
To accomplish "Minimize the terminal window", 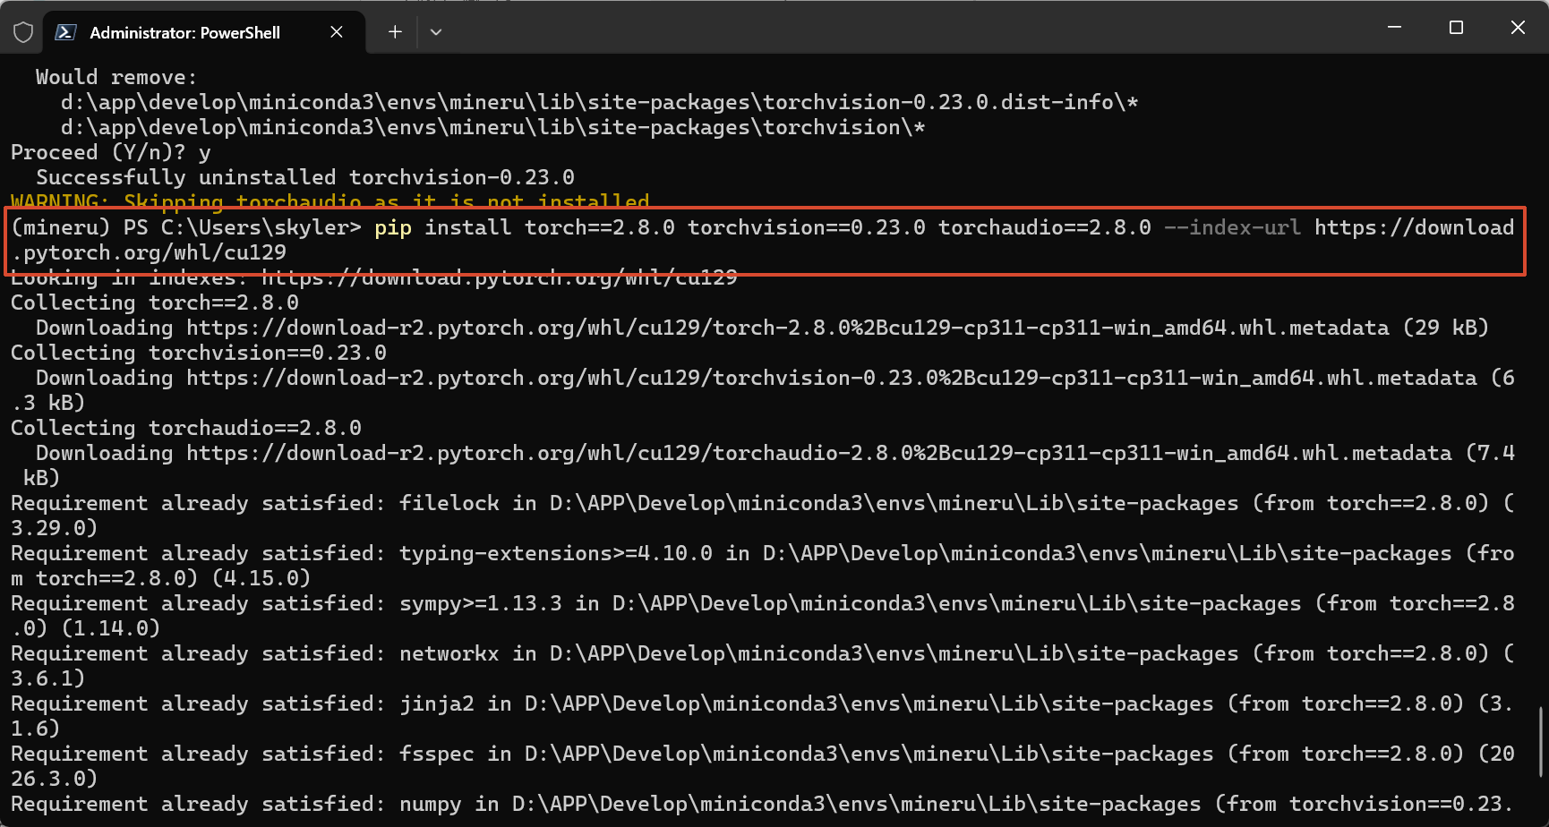I will coord(1394,28).
